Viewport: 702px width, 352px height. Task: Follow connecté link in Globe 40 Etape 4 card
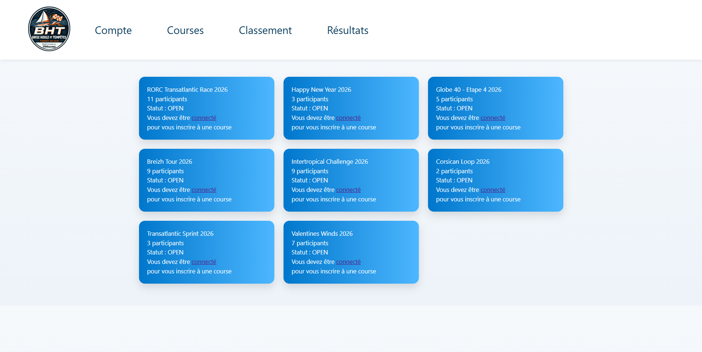493,118
